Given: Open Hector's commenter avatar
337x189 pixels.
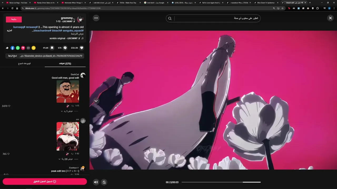Looking at the screenshot, I should point(83,168).
